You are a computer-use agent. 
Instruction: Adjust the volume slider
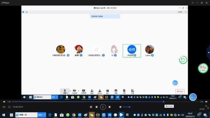(127, 107)
